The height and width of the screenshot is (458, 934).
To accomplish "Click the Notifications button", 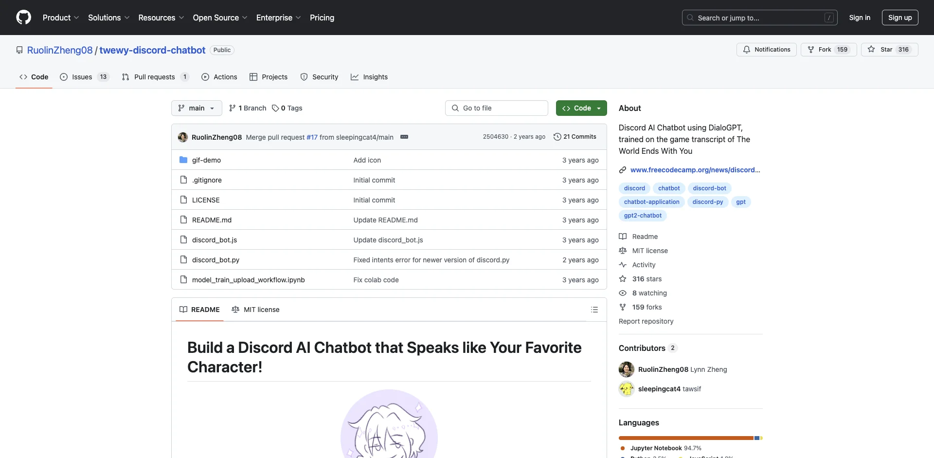I will click(x=767, y=50).
